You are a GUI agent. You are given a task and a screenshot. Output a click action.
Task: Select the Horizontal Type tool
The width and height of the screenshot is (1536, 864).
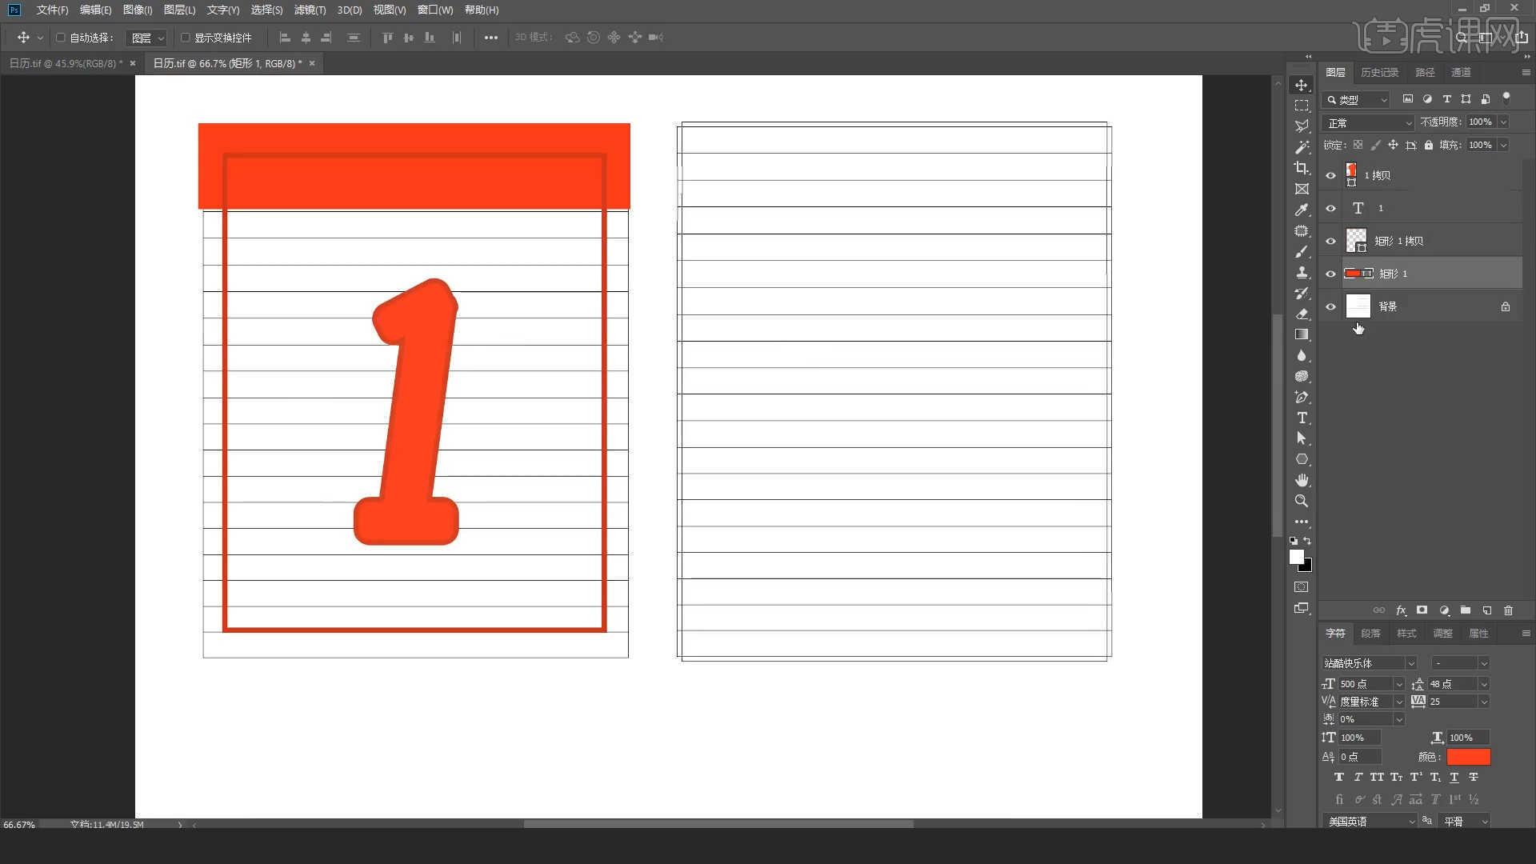(1302, 418)
